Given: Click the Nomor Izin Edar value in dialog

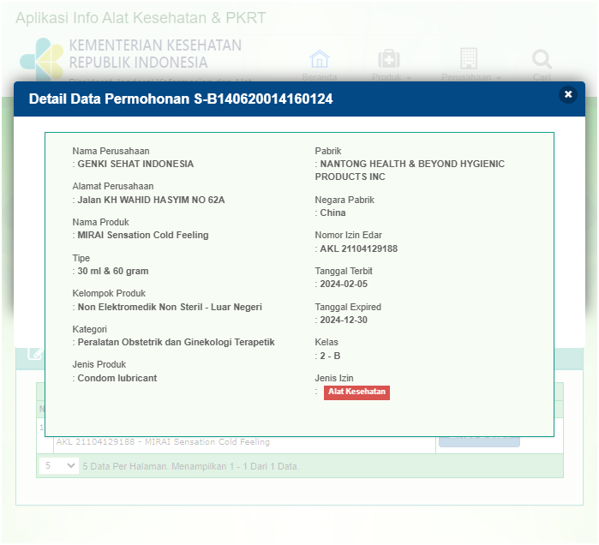Looking at the screenshot, I should click(x=358, y=249).
